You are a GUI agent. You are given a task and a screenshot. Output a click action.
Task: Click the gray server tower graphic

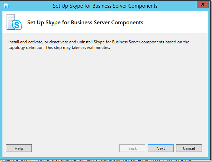pos(11,22)
